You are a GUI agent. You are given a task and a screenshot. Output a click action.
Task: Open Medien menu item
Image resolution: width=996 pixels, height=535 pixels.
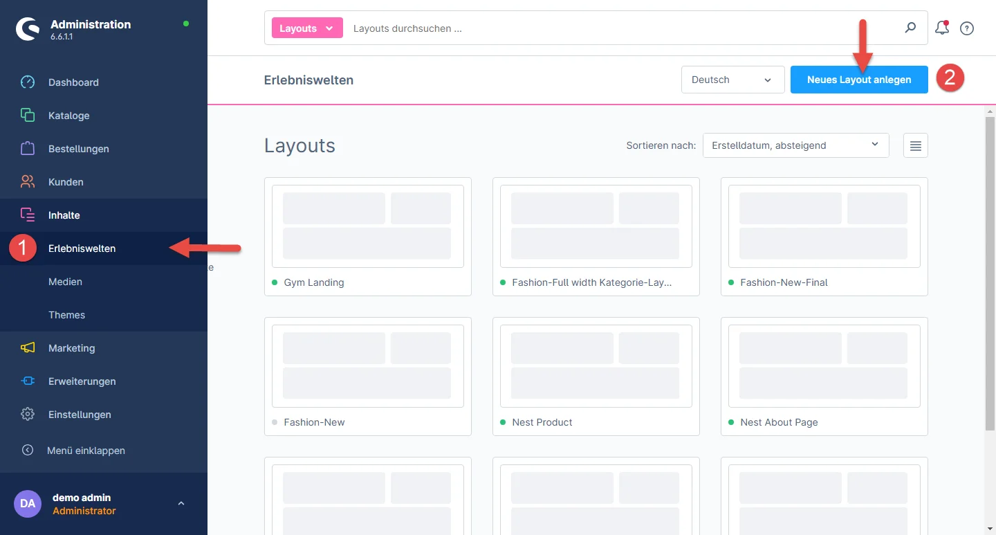[65, 282]
